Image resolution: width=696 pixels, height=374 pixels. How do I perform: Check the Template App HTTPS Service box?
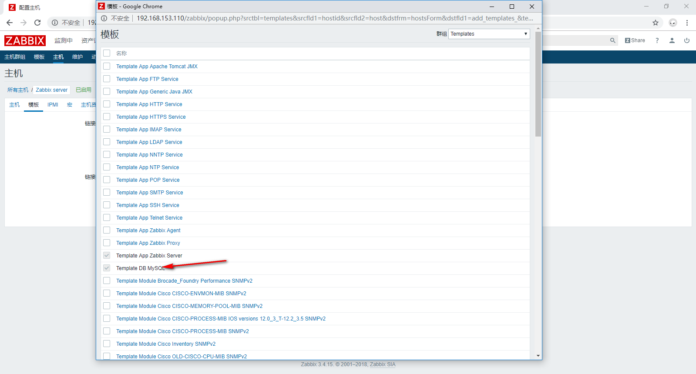click(x=107, y=117)
